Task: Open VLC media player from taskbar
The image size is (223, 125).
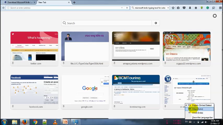Action: [x=55, y=122]
